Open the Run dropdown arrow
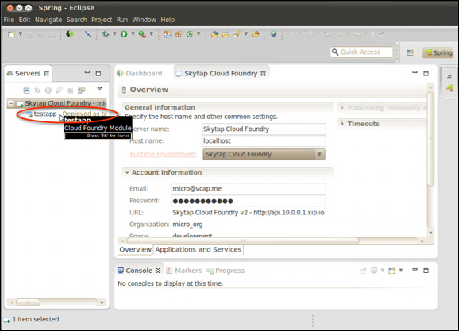 133,34
